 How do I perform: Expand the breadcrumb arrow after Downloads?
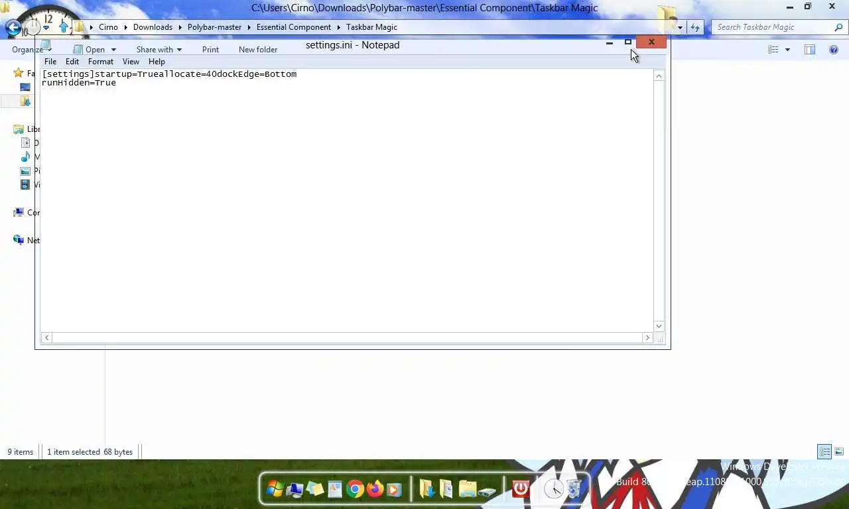pos(180,27)
